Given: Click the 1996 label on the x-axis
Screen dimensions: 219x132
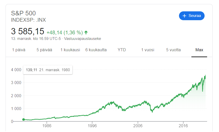Looking at the screenshot, I should pyautogui.click(x=92, y=126).
